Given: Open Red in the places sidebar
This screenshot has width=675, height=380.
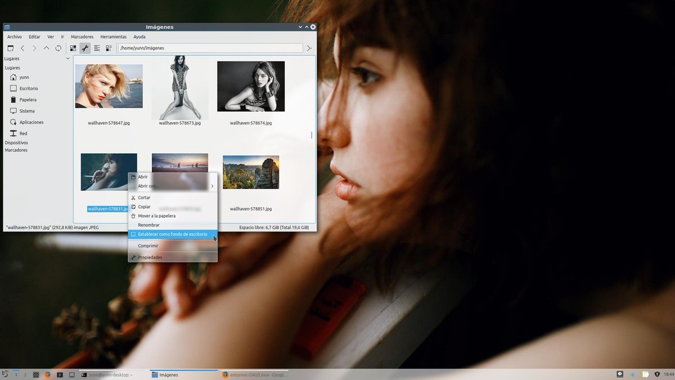Looking at the screenshot, I should click(19, 133).
